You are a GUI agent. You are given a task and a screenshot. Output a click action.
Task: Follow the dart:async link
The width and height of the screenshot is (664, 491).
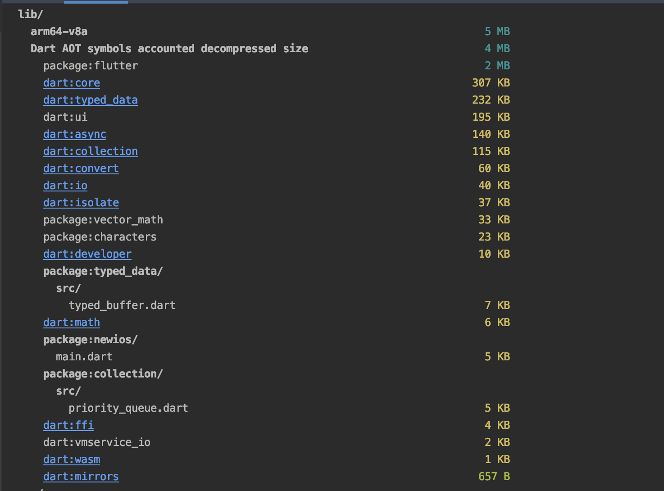[74, 134]
